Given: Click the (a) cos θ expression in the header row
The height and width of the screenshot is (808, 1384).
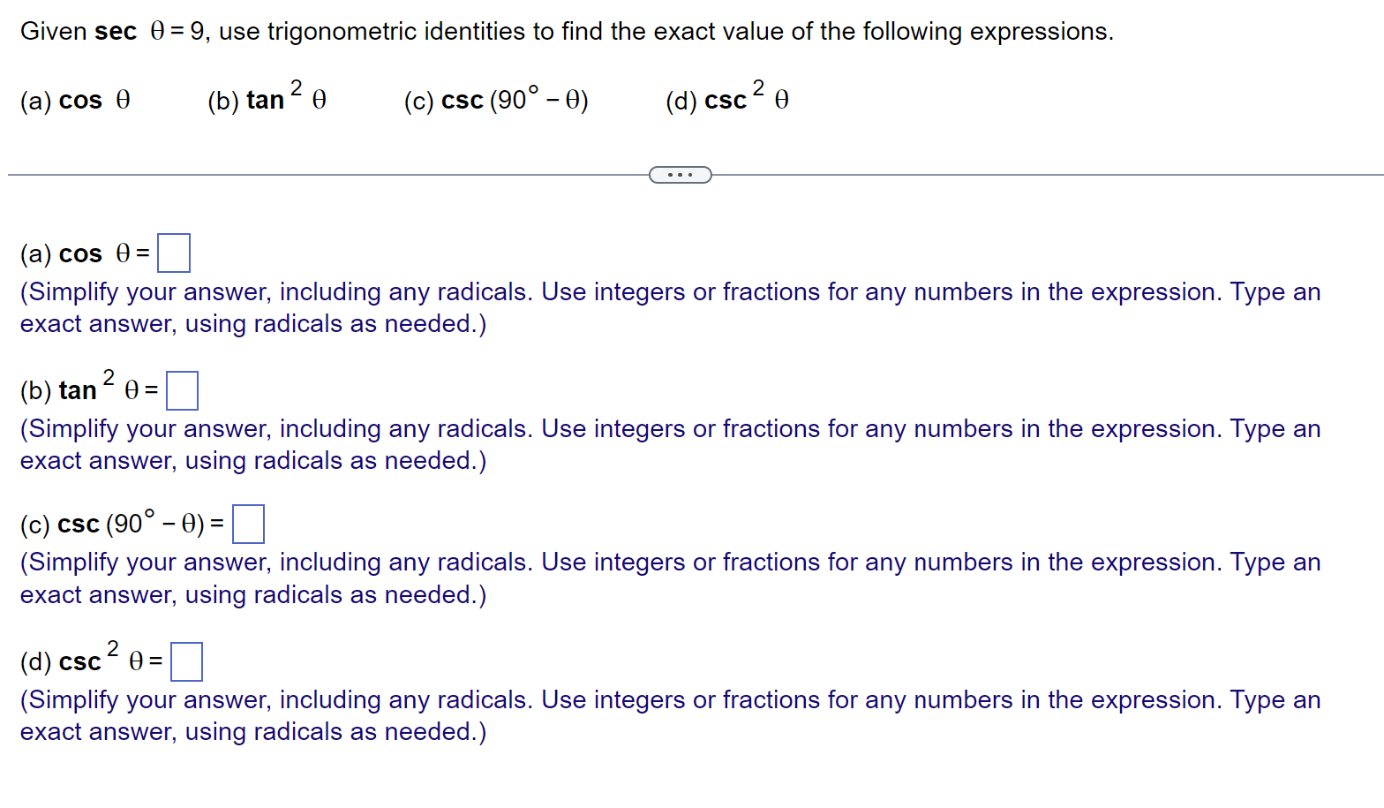Looking at the screenshot, I should coord(75,100).
